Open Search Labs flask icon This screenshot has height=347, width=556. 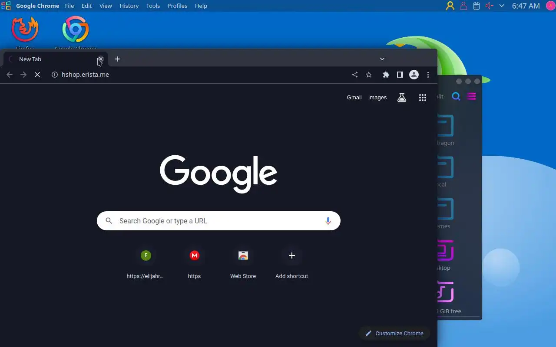coord(402,98)
